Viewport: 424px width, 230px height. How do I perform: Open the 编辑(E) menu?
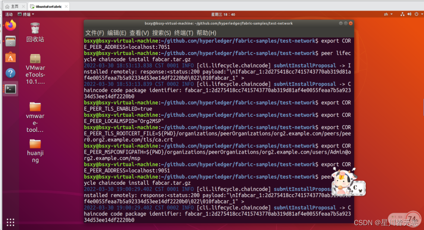pyautogui.click(x=117, y=33)
